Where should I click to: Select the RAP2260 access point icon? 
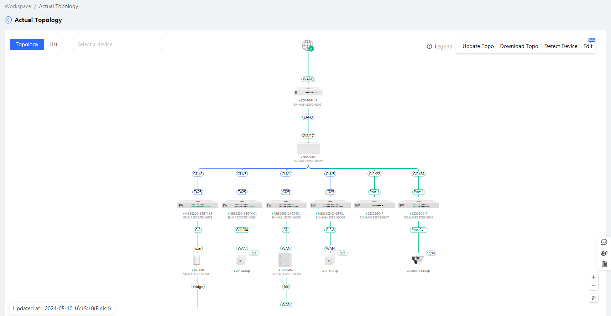point(285,260)
